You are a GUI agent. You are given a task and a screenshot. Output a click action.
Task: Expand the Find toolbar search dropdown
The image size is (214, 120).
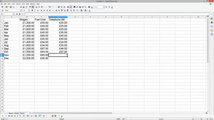(x=104, y=7)
